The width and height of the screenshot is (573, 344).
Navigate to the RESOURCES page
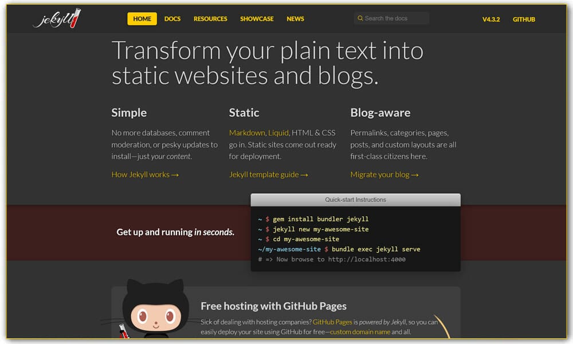tap(210, 18)
